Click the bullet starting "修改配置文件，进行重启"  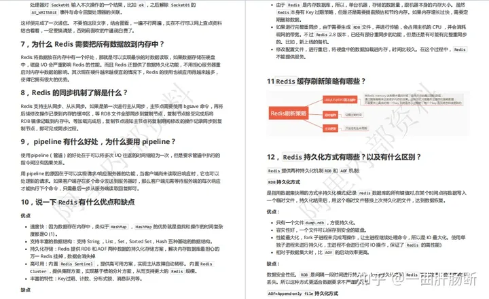point(372,53)
